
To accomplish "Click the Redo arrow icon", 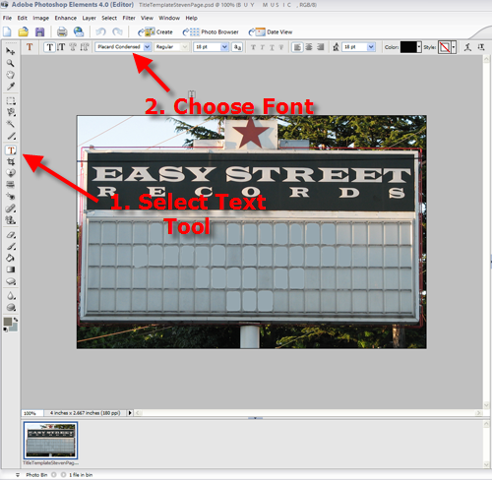I will (117, 31).
